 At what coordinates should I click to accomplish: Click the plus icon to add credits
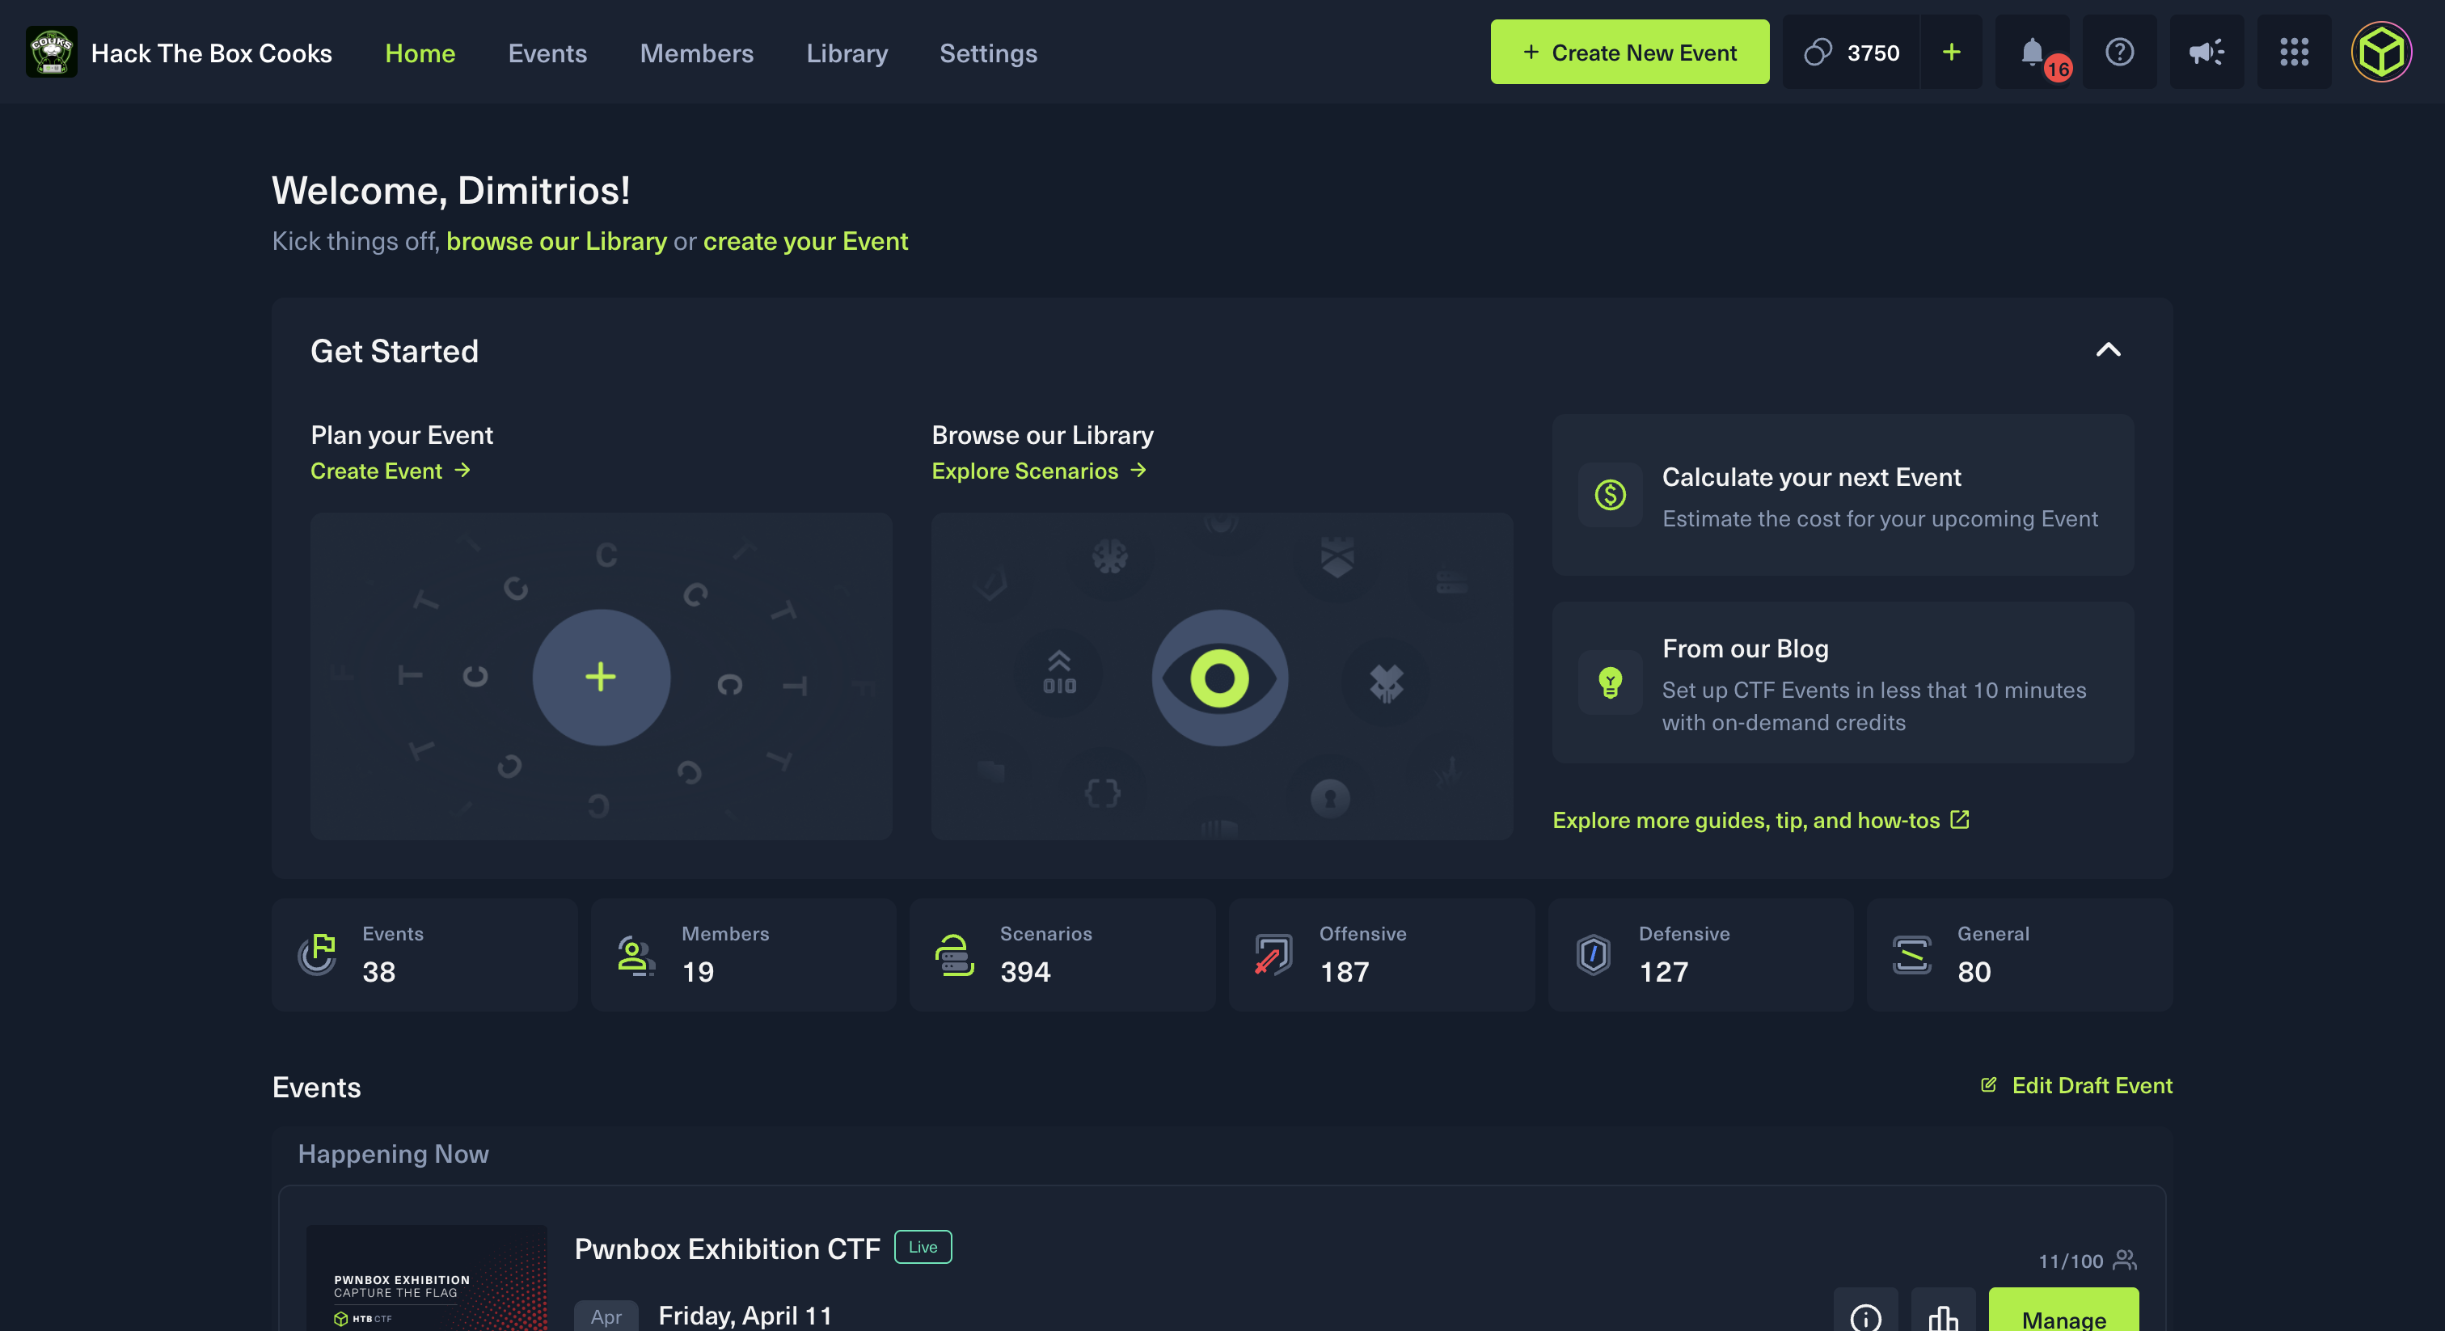click(1950, 53)
